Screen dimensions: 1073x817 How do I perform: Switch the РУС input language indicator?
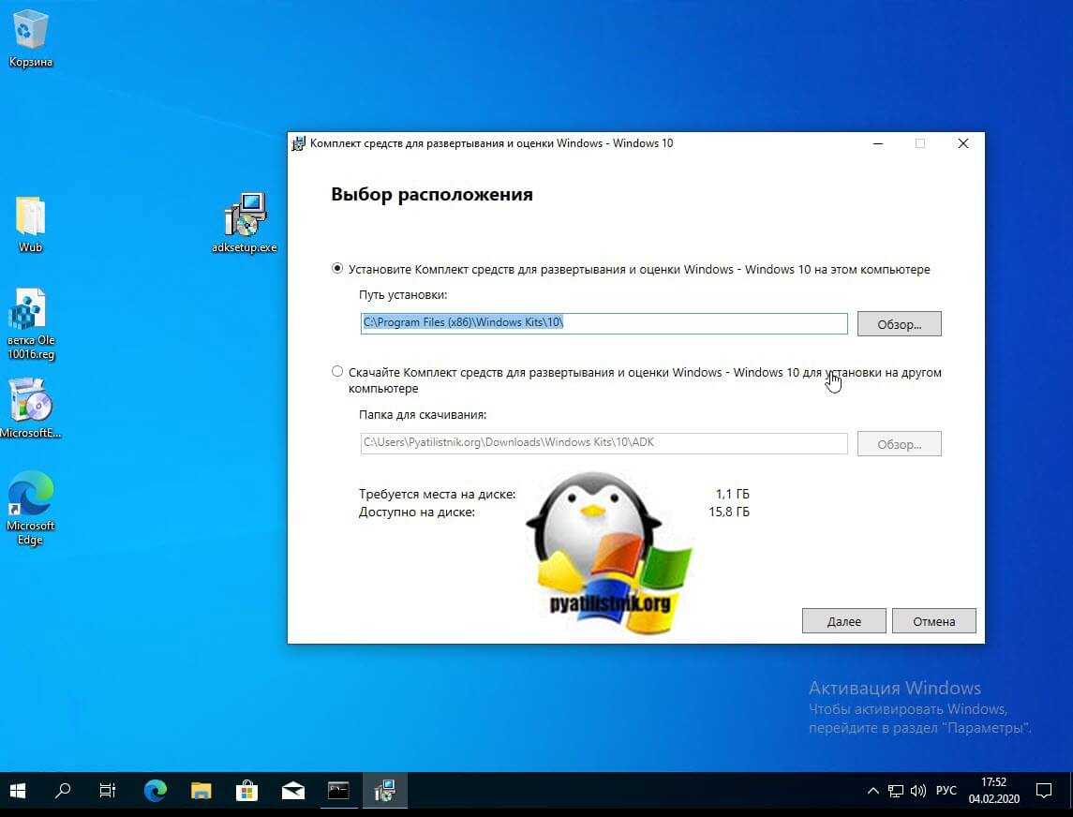tap(946, 792)
